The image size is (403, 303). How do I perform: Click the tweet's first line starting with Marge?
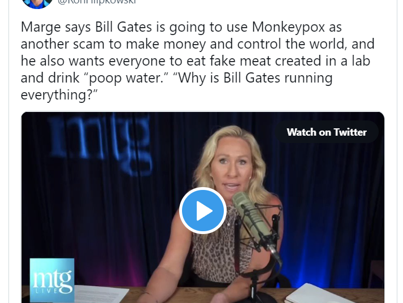click(181, 27)
